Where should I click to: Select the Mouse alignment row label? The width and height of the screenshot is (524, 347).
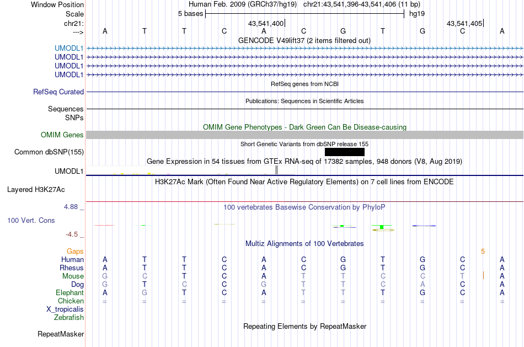coord(73,276)
